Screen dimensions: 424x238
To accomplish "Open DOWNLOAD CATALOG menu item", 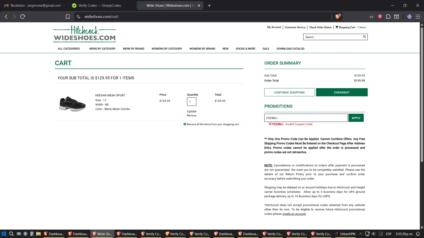I will pos(290,49).
